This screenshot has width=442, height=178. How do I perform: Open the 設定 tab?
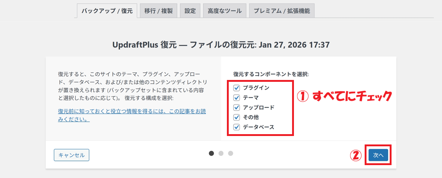coord(190,11)
